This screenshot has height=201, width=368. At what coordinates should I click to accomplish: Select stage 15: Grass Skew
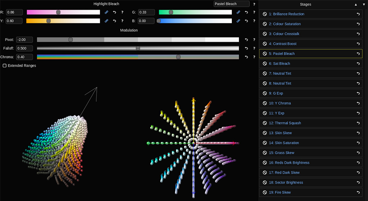point(311,153)
